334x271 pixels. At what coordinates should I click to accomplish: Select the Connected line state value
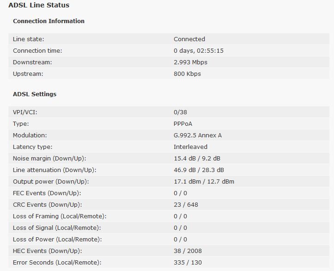[x=189, y=39]
